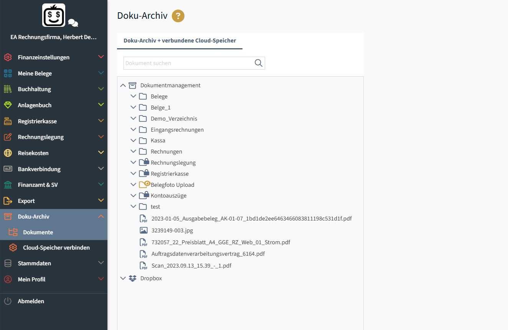Expand the Eingangsrechnungen folder chevron

point(133,129)
